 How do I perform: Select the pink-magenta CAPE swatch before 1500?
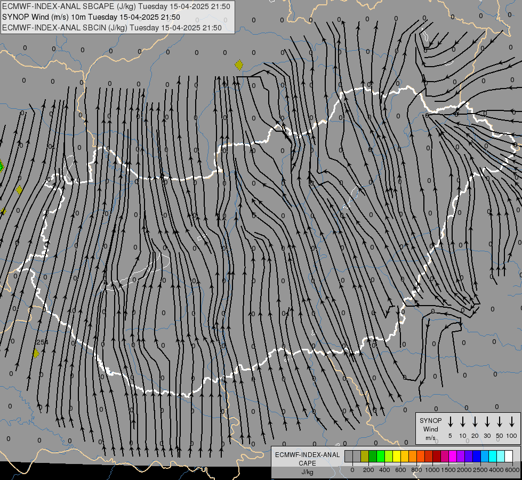(x=445, y=457)
